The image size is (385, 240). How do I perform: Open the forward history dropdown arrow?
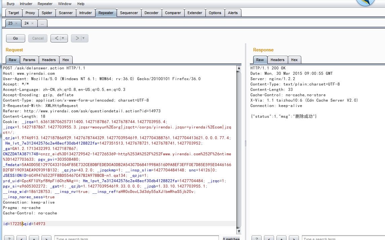[x=84, y=38]
